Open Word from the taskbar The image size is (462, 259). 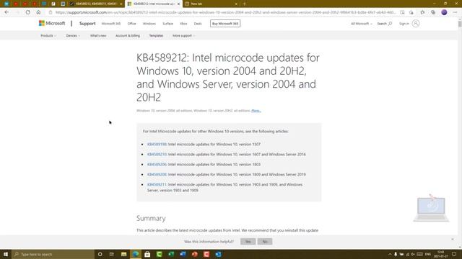coord(183,254)
